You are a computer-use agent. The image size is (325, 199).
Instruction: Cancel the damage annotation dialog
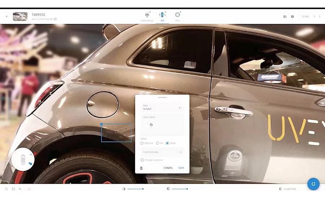click(168, 168)
